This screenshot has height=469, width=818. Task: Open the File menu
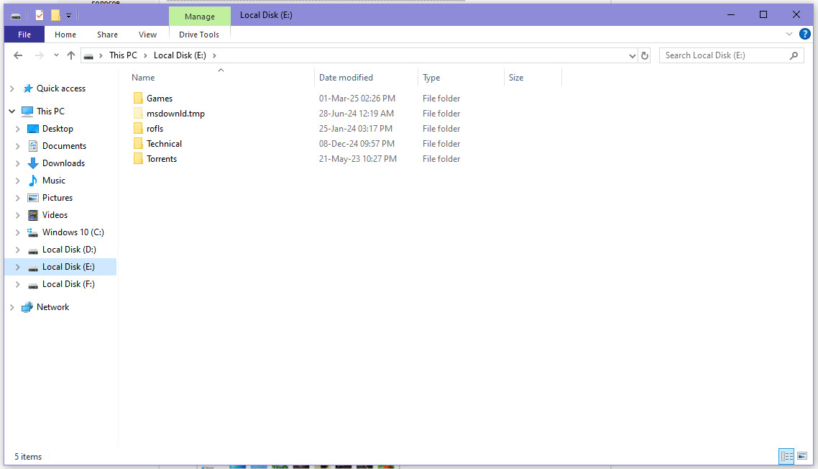pos(24,35)
